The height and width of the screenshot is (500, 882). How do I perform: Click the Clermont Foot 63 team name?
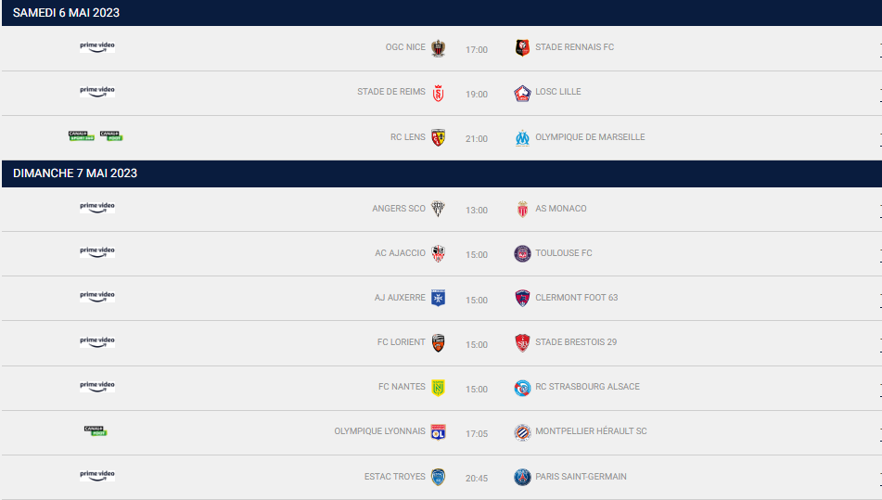tap(576, 298)
